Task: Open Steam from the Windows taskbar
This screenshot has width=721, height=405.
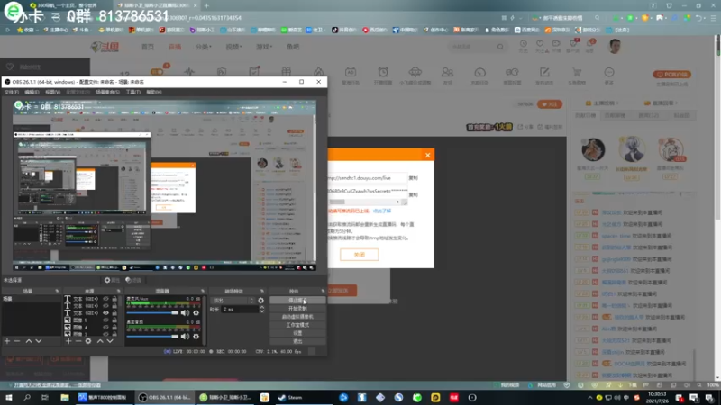Action: (290, 398)
